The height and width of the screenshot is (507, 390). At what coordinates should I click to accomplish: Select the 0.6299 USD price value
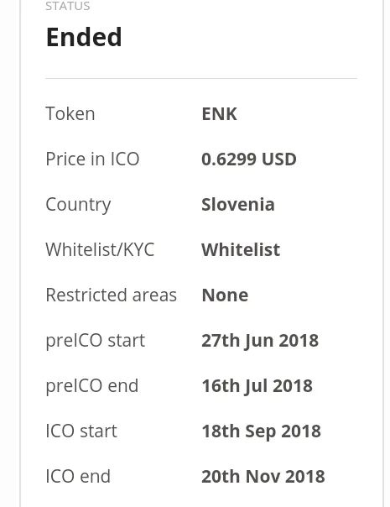(249, 159)
